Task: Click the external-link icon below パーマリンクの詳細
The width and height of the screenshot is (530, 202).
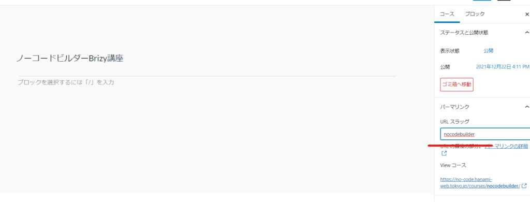Action: (x=444, y=154)
